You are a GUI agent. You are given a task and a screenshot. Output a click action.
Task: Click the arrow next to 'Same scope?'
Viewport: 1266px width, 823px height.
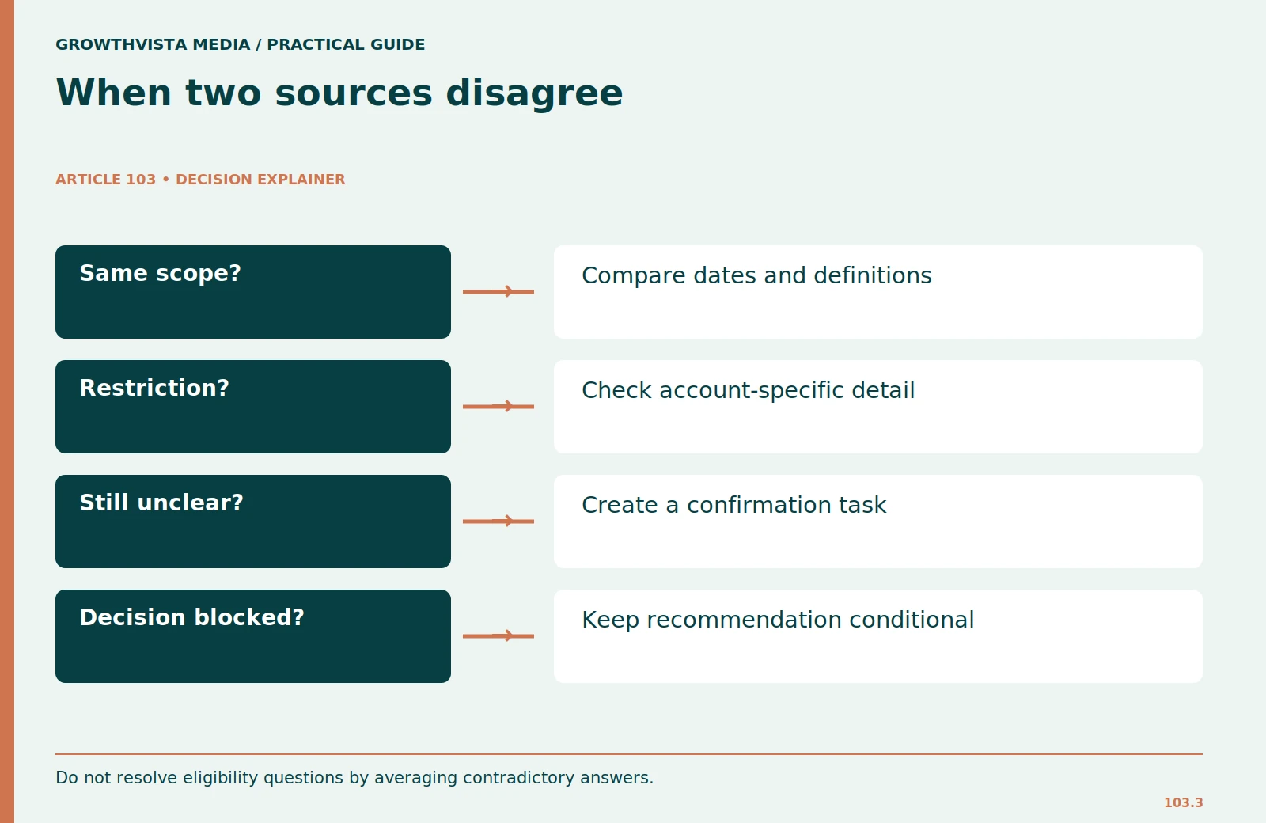498,292
